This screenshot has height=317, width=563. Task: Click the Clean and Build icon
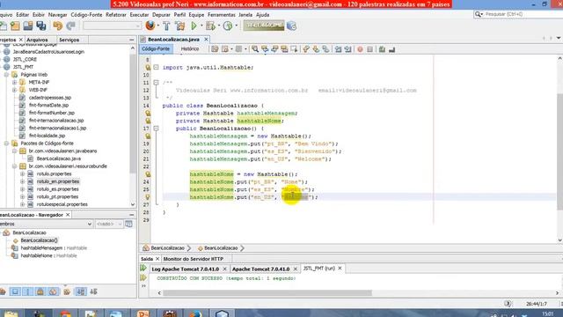point(180,26)
